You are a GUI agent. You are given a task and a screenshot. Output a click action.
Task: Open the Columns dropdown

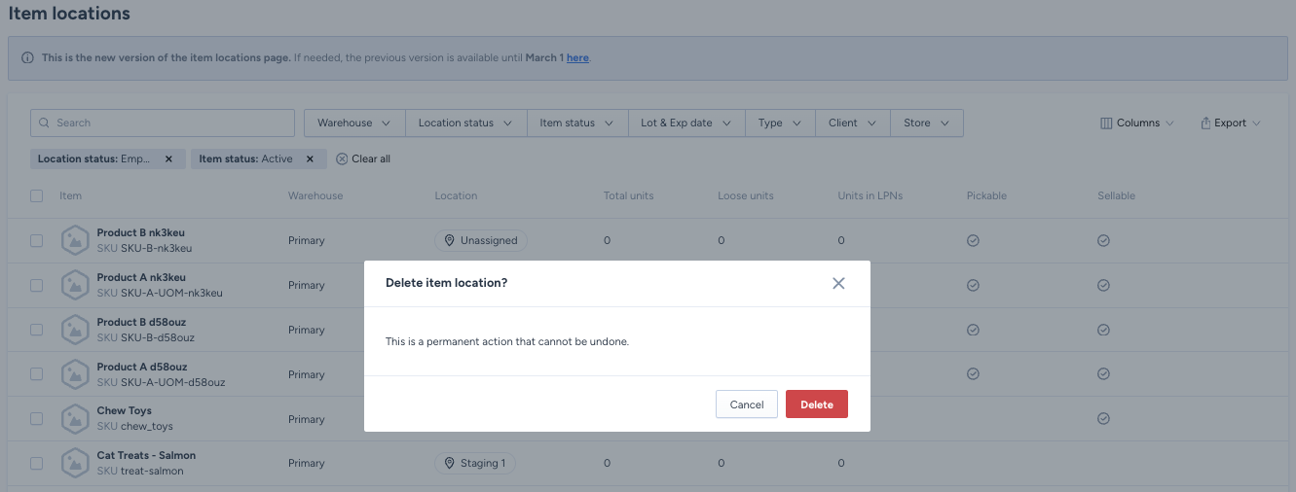tap(1136, 123)
